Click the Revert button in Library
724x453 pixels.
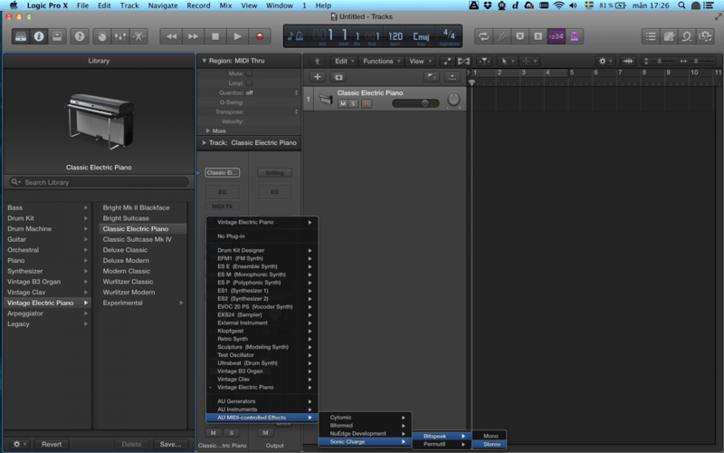pos(52,444)
